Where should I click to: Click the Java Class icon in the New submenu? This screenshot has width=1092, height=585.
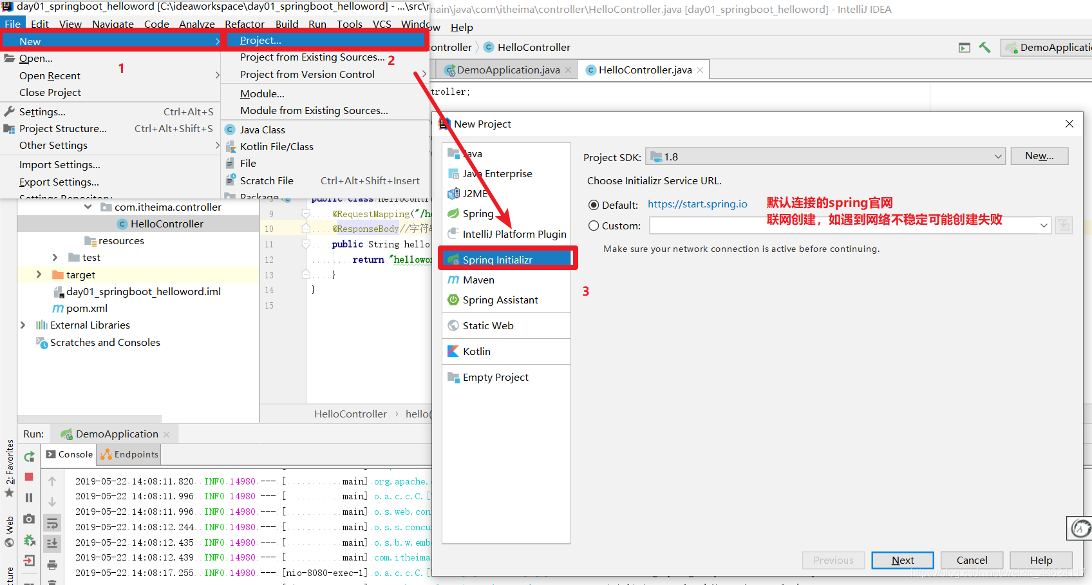pyautogui.click(x=230, y=129)
